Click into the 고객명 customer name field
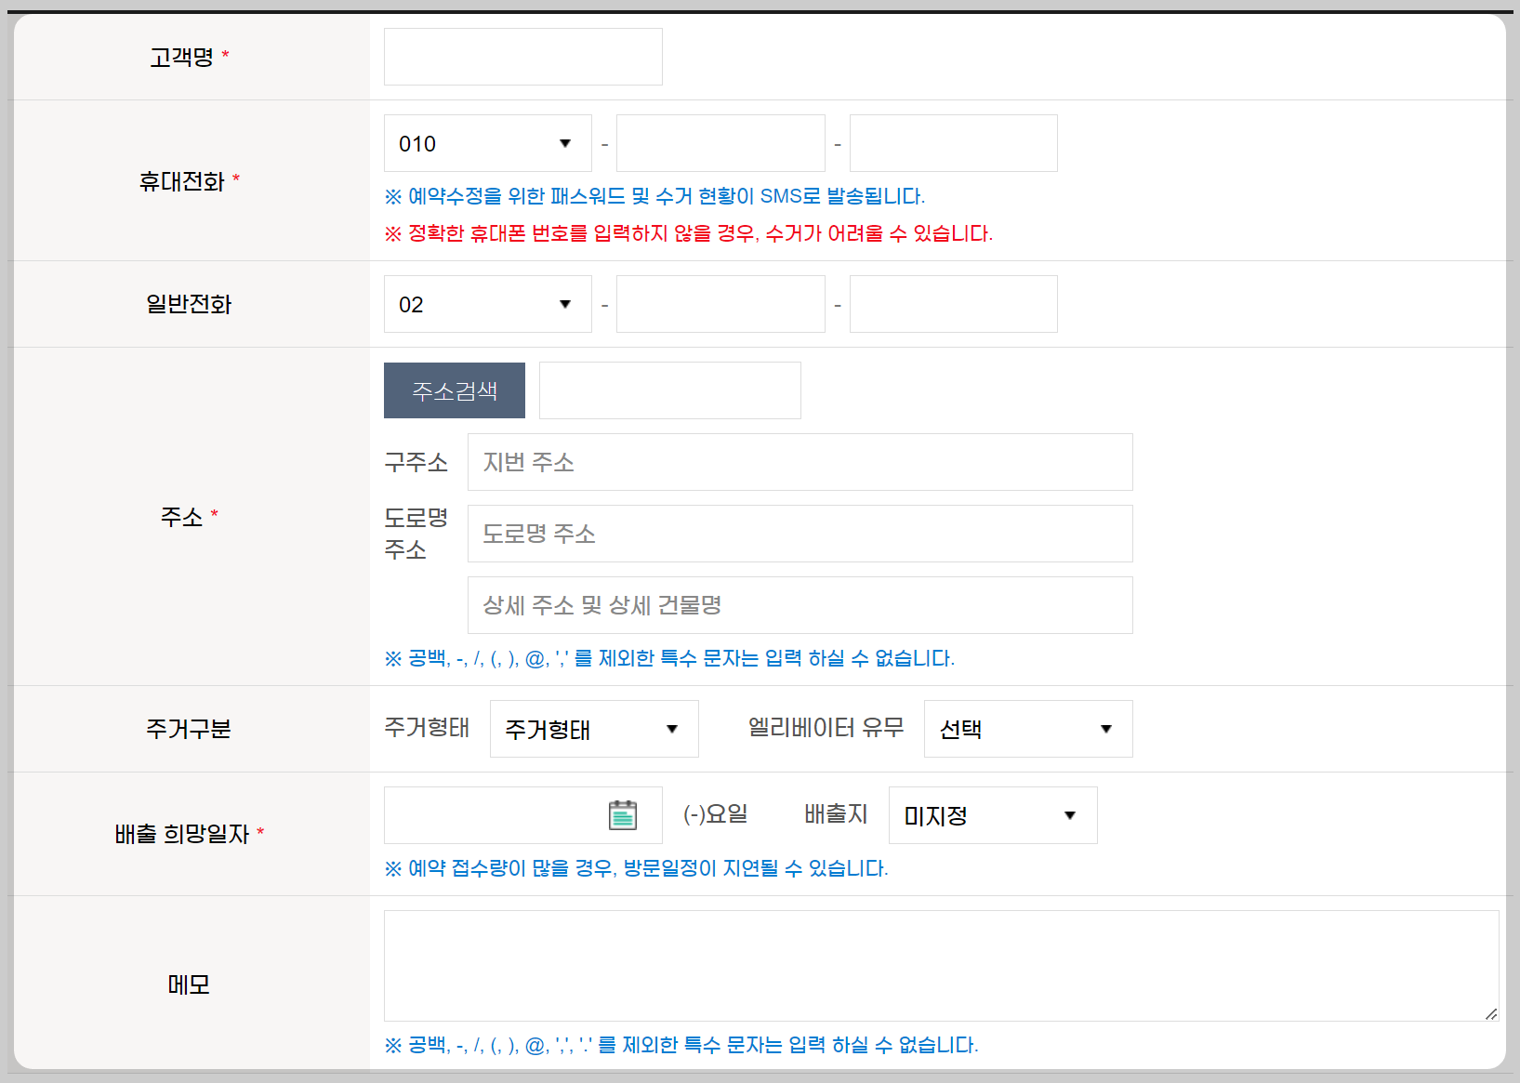 point(522,57)
